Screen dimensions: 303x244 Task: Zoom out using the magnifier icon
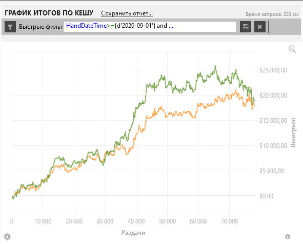(x=292, y=49)
